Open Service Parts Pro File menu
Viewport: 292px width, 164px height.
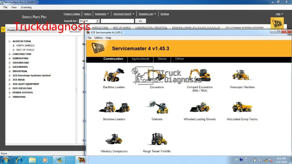[5, 7]
